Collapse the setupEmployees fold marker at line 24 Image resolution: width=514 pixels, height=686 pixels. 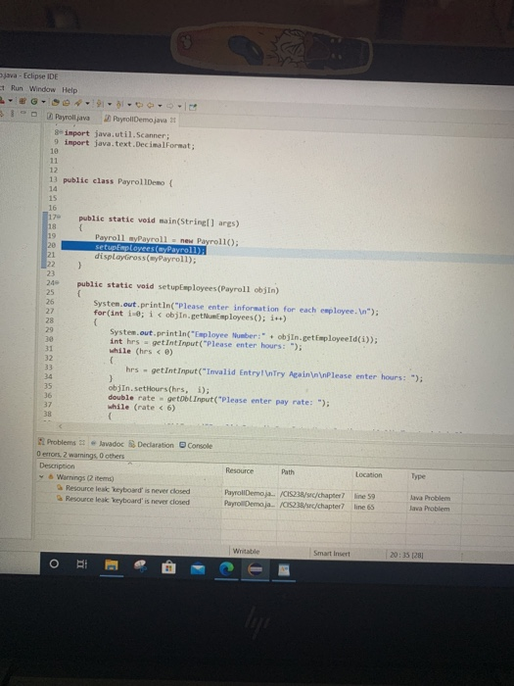coord(57,283)
